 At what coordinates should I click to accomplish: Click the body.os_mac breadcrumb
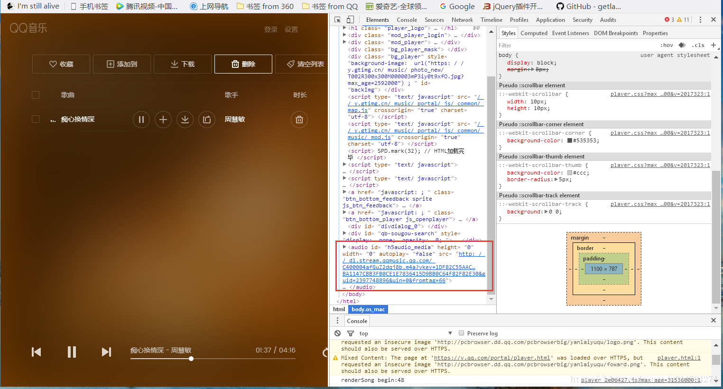(368, 309)
